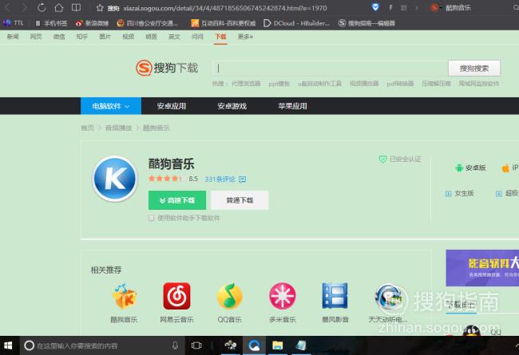Open File Explorer from the taskbar
Screen dimensions: 519x355
click(x=277, y=345)
